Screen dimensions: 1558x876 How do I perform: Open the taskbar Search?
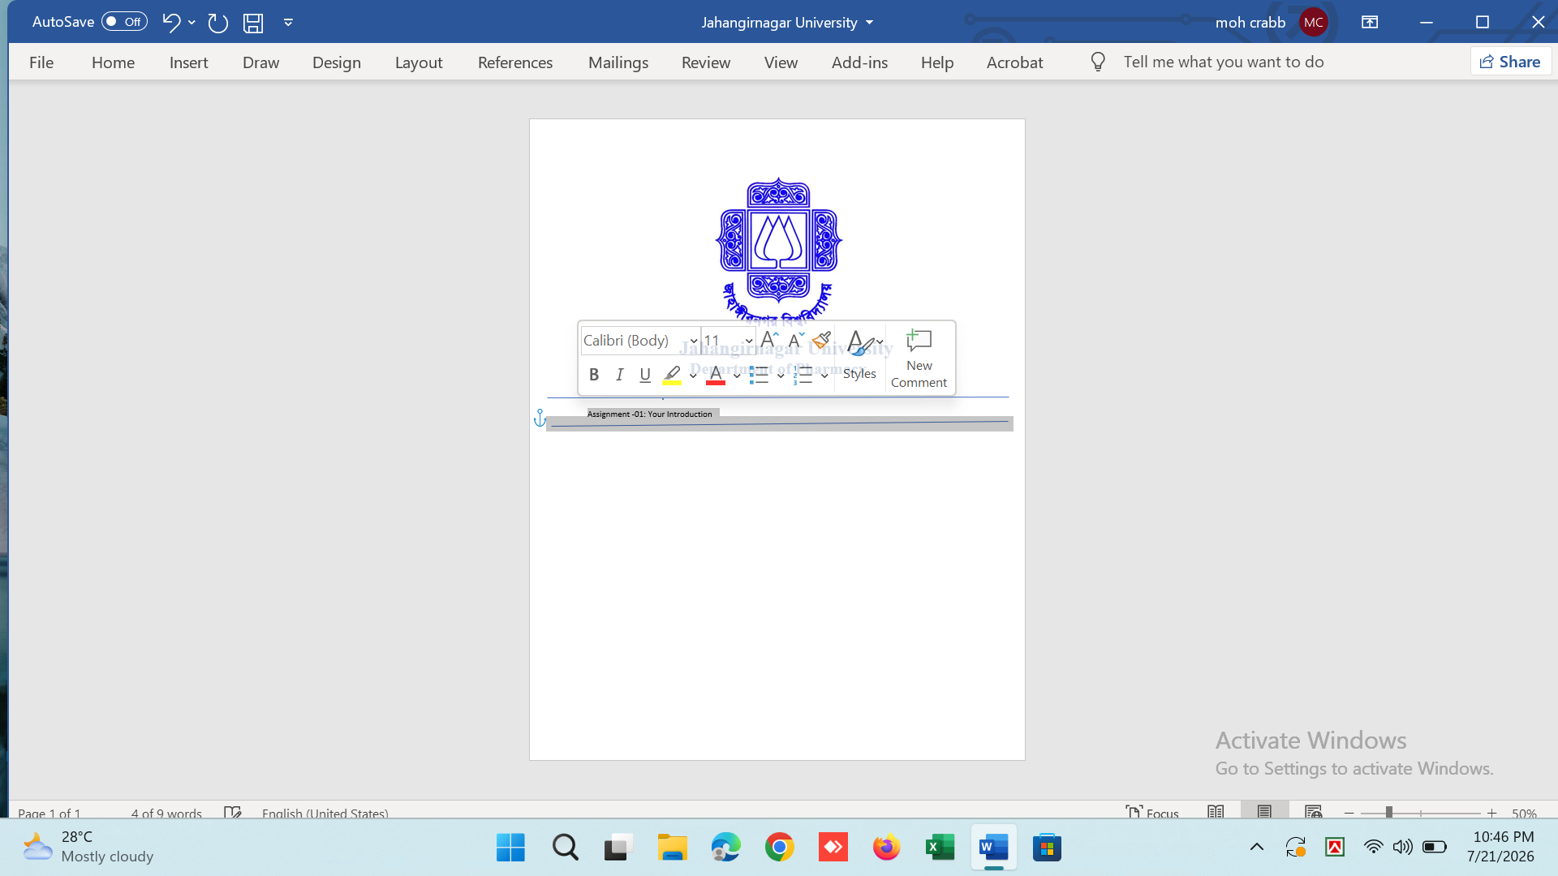[565, 848]
